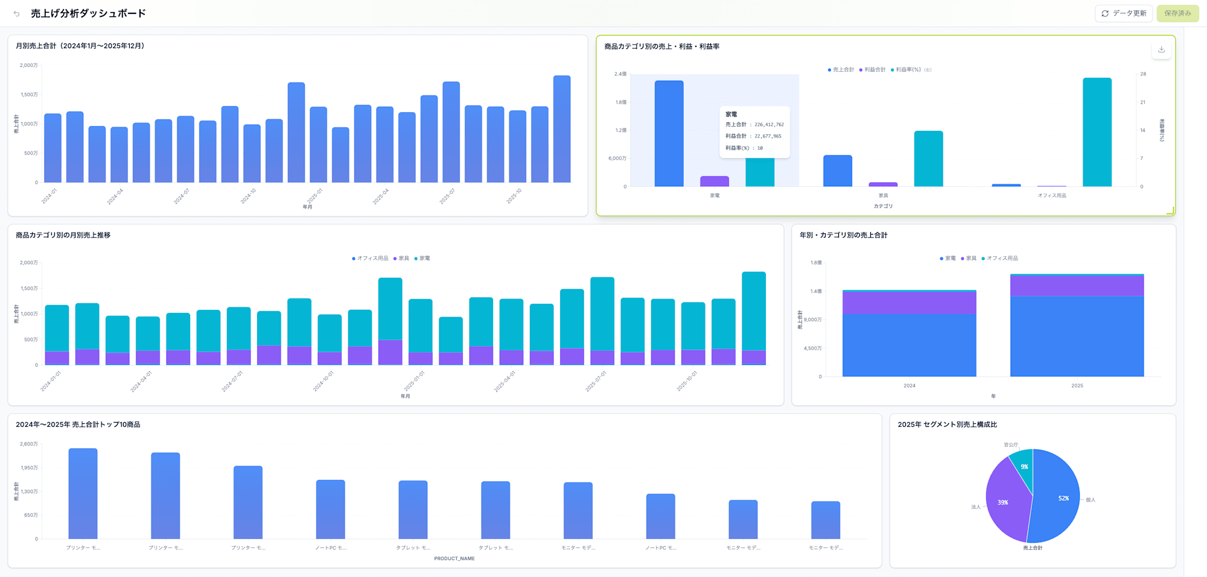This screenshot has height=577, width=1207.
Task: Click the resize corner of the selected chart panel
Action: point(1171,210)
